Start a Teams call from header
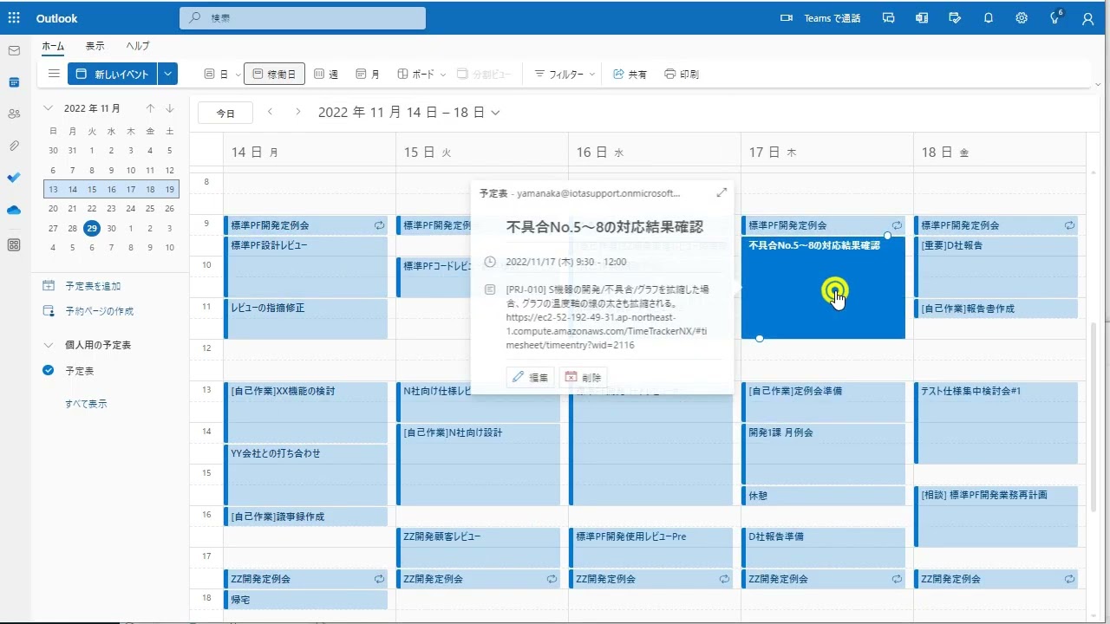The height and width of the screenshot is (624, 1110). pos(820,18)
